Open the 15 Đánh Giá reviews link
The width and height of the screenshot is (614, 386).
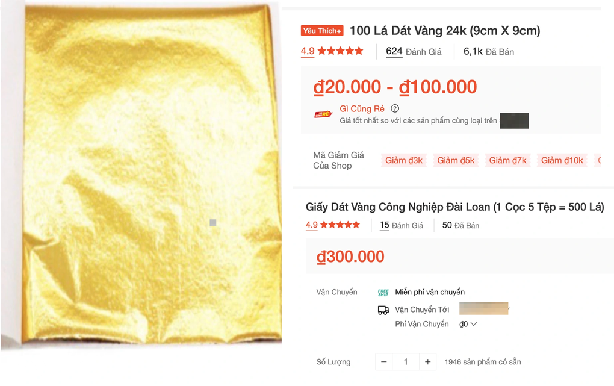pyautogui.click(x=402, y=225)
